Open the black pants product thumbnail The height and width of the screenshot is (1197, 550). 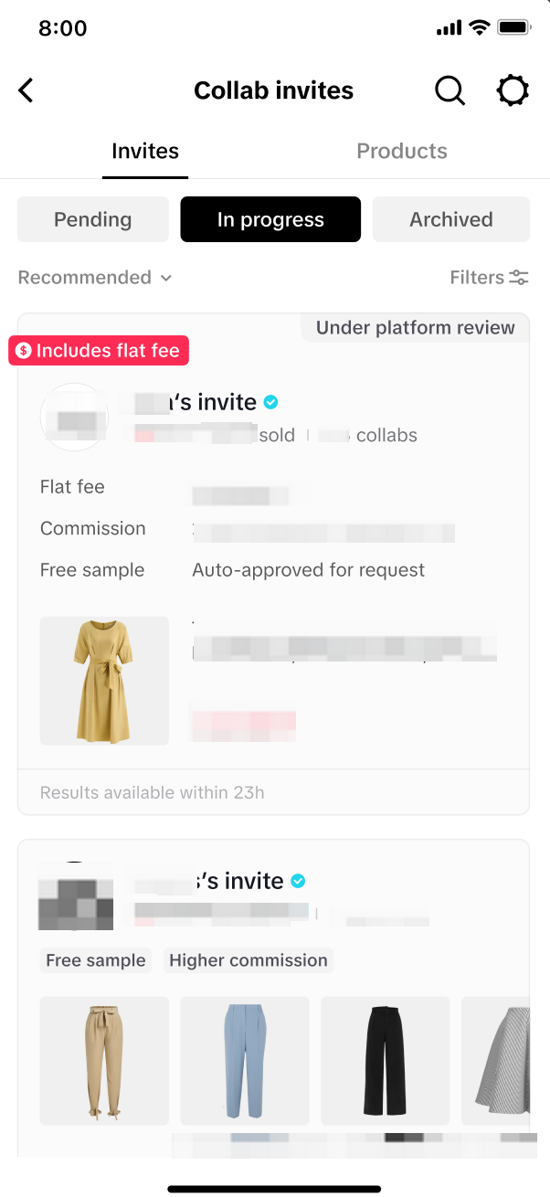pos(385,1060)
